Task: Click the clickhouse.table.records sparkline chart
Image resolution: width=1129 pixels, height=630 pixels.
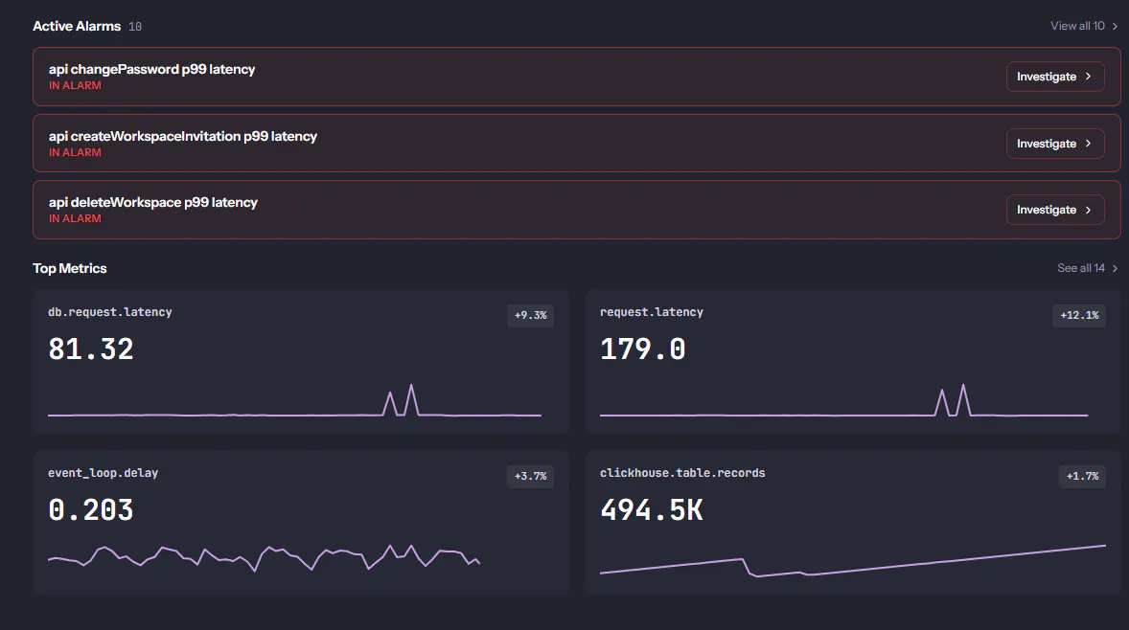Action: point(853,561)
